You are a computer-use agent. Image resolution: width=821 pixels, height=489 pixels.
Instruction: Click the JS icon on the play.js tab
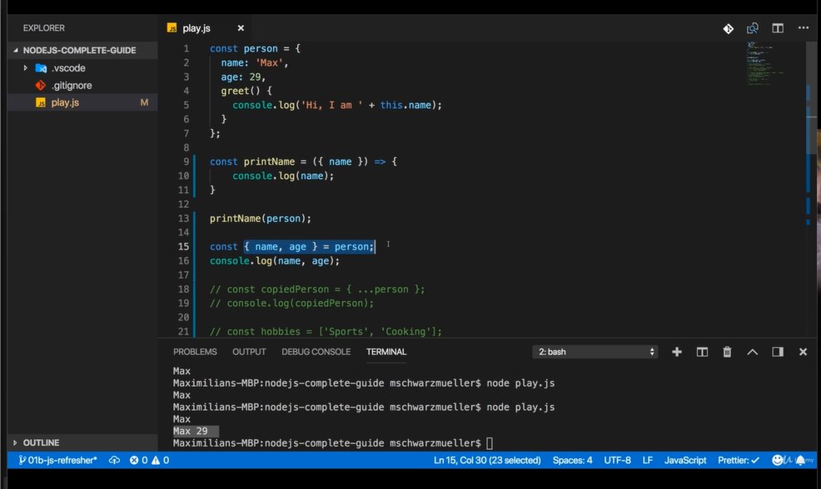[x=172, y=27]
